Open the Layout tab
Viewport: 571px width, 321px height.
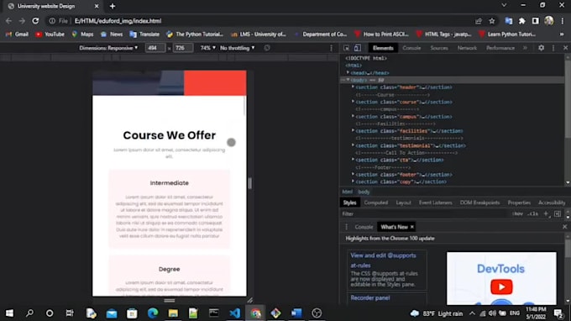(x=403, y=203)
